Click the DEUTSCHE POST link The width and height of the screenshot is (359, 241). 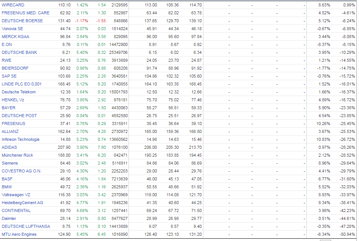point(19,116)
